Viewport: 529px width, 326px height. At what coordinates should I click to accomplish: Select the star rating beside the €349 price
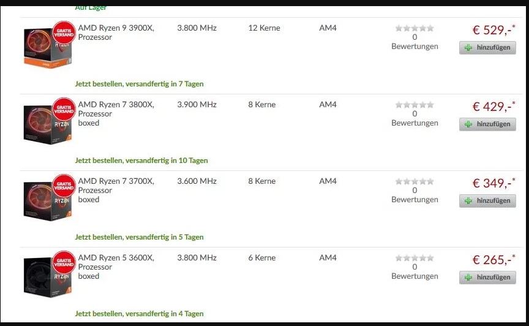[415, 181]
